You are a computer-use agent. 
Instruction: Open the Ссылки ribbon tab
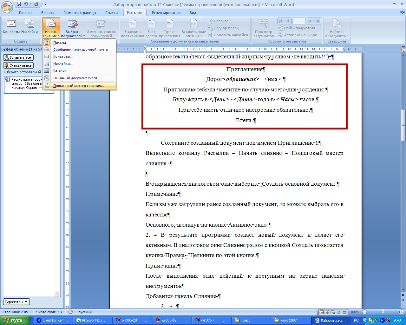(x=111, y=13)
